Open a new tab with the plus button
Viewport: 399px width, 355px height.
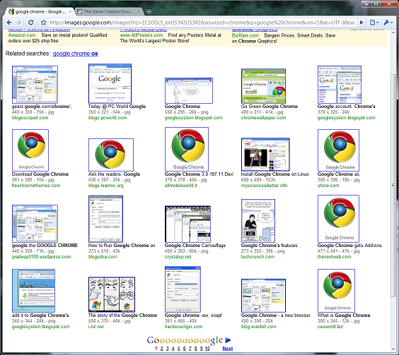(149, 12)
